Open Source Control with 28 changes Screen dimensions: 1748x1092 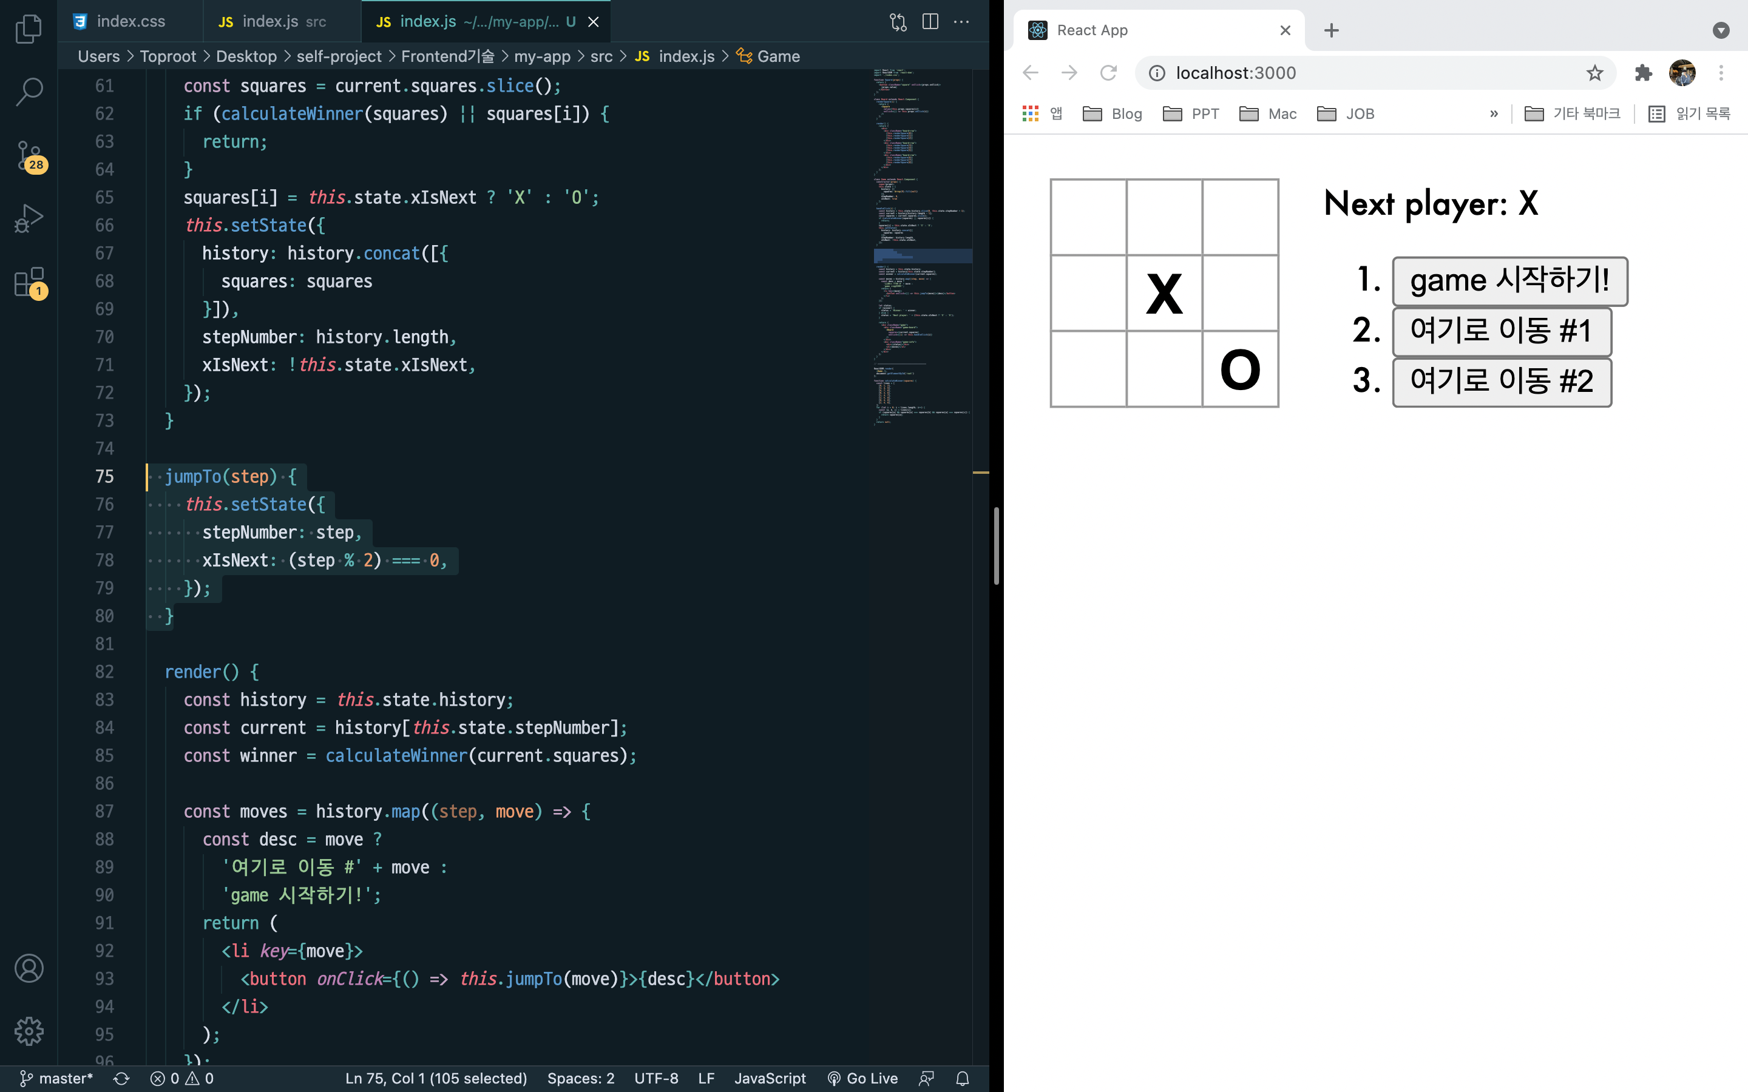(29, 155)
